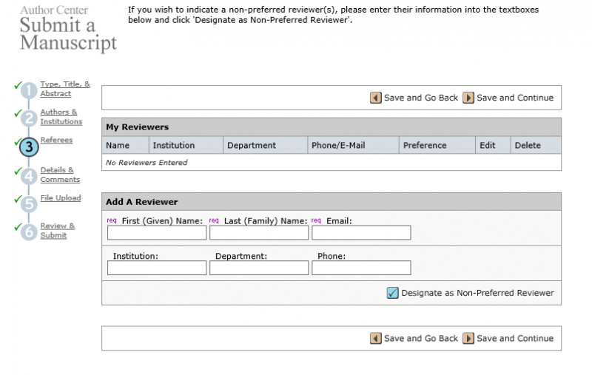The image size is (592, 375).
Task: Go to Authors & Institutions step
Action: tap(61, 117)
